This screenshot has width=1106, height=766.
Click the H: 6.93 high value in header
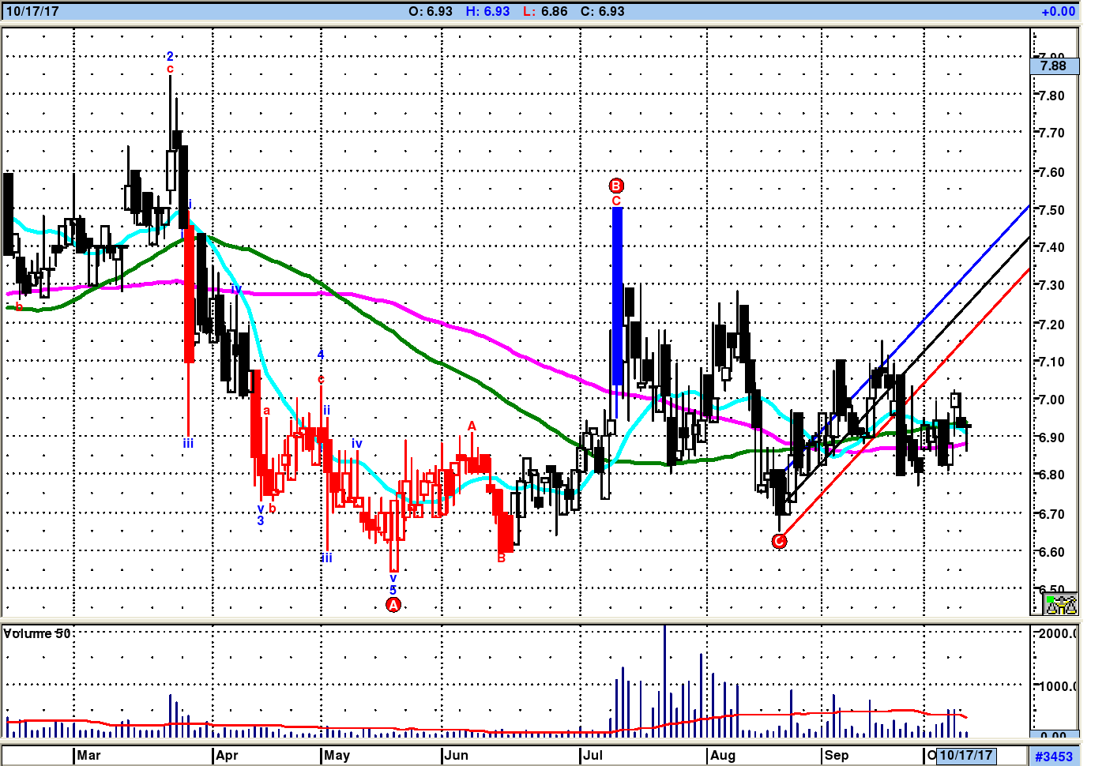click(x=487, y=12)
